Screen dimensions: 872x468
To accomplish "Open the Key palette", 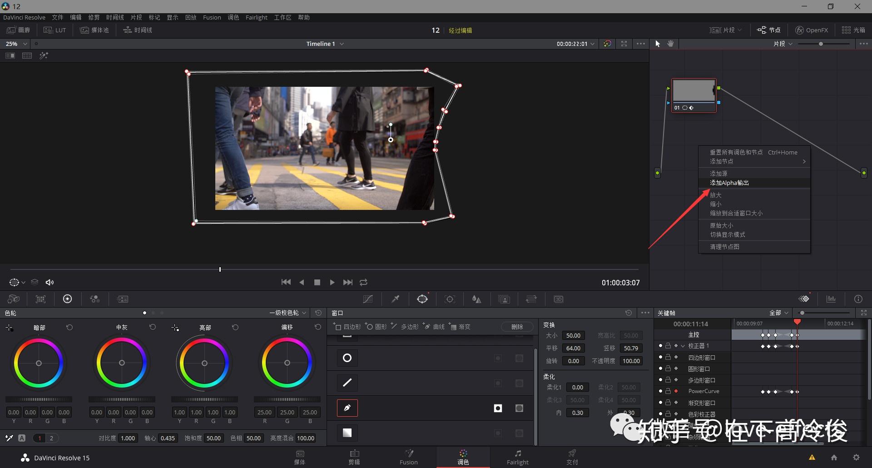I will pos(504,299).
